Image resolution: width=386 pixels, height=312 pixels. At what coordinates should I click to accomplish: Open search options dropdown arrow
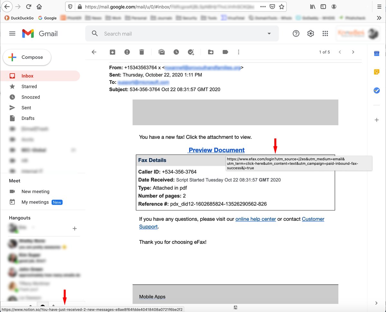(269, 33)
